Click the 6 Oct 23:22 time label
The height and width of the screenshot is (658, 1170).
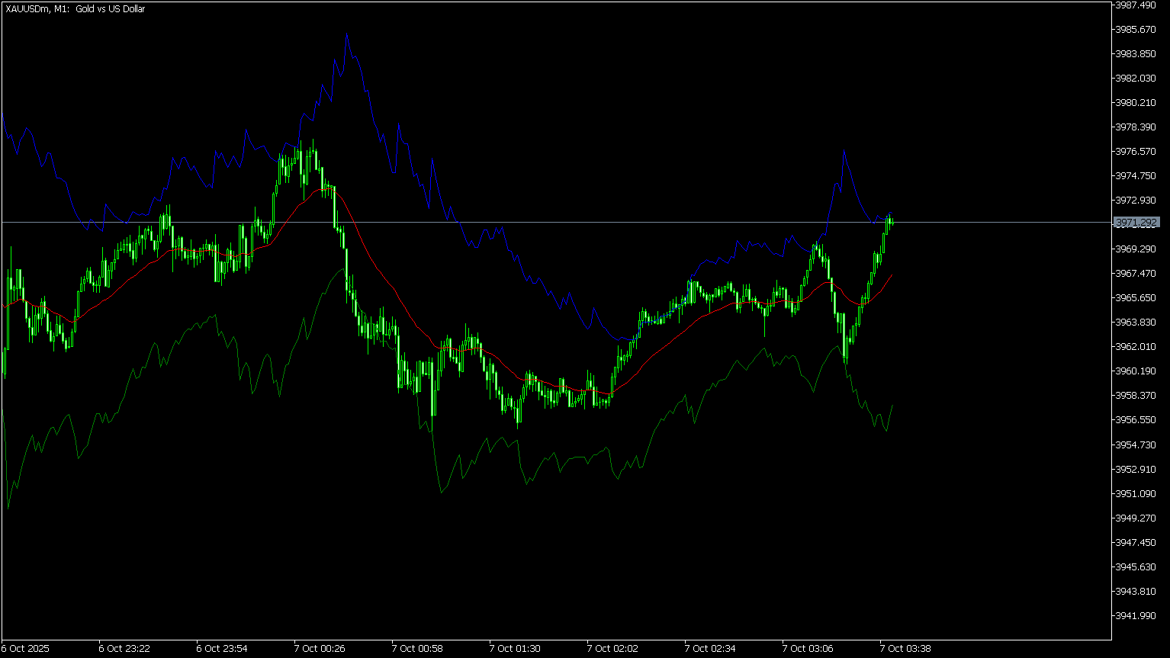(x=124, y=649)
